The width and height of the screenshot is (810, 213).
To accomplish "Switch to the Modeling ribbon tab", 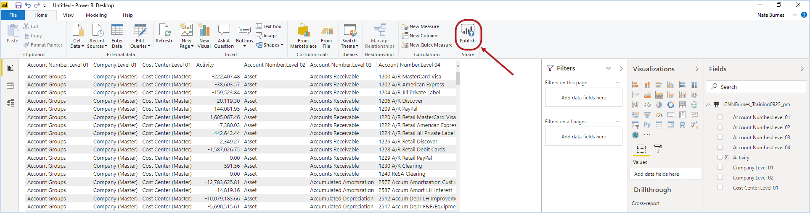I will [x=96, y=15].
